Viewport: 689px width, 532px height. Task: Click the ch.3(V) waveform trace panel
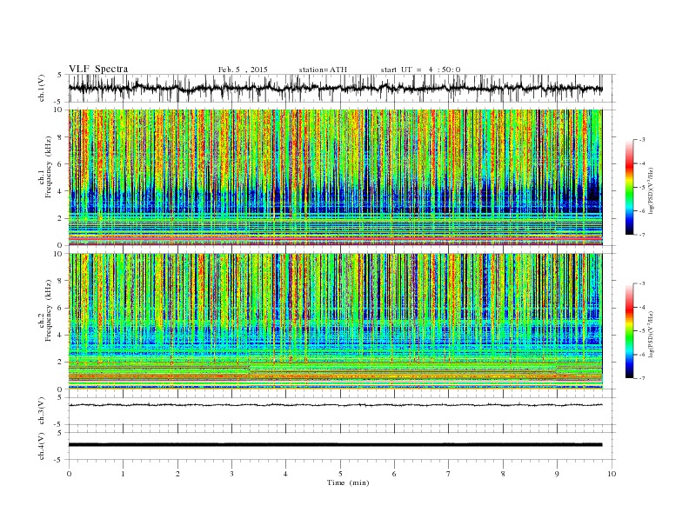click(x=342, y=411)
